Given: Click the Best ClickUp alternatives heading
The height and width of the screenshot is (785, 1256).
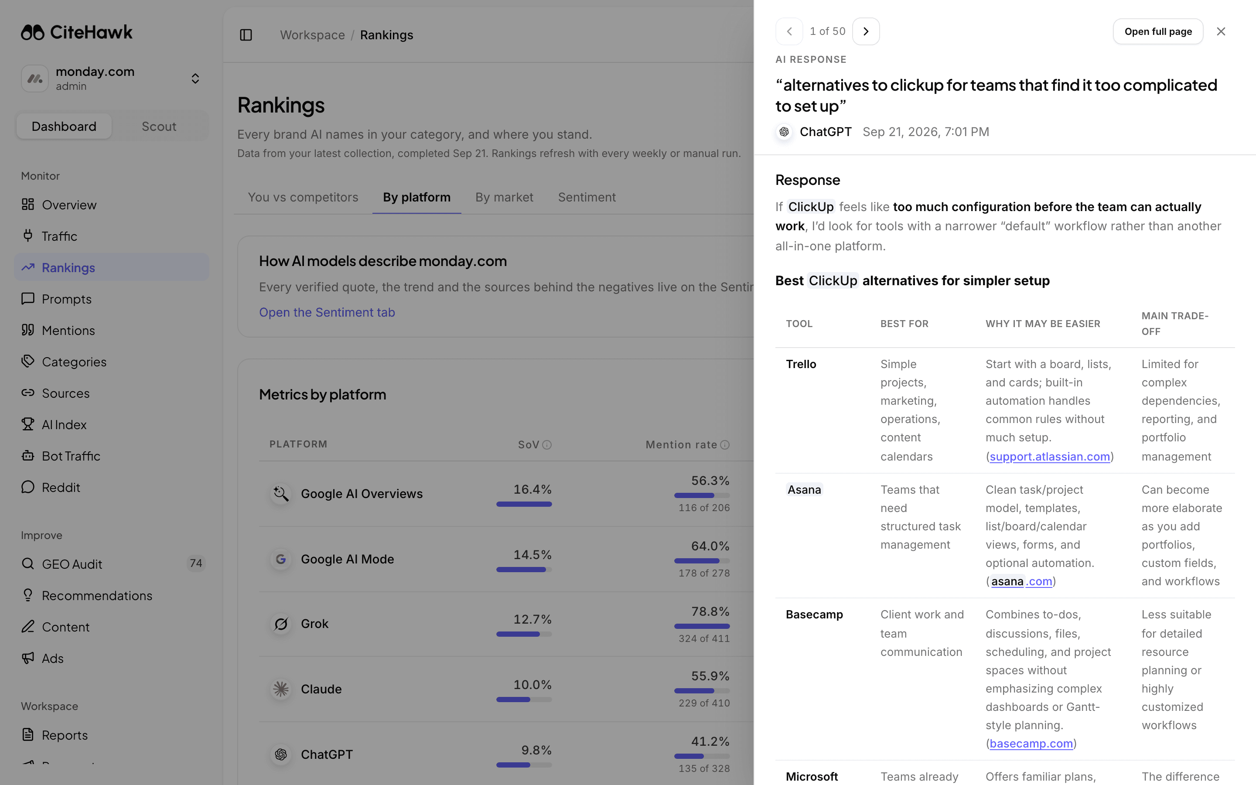Looking at the screenshot, I should click(912, 281).
